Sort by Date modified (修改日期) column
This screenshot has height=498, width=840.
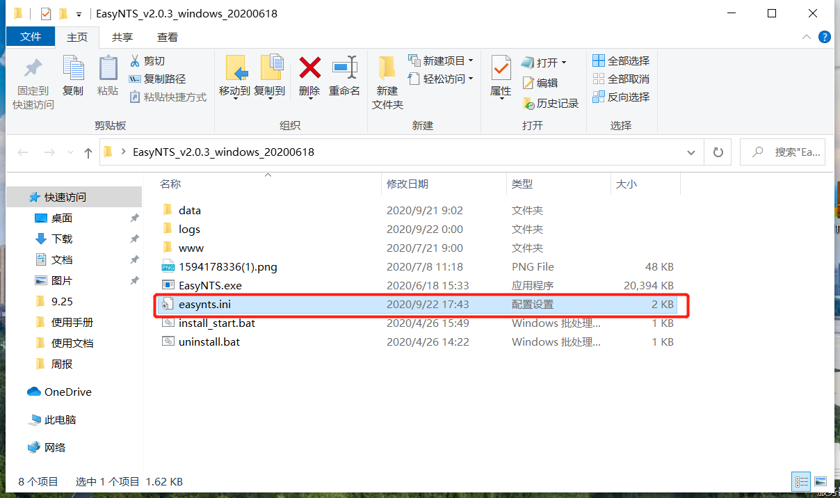pyautogui.click(x=407, y=184)
